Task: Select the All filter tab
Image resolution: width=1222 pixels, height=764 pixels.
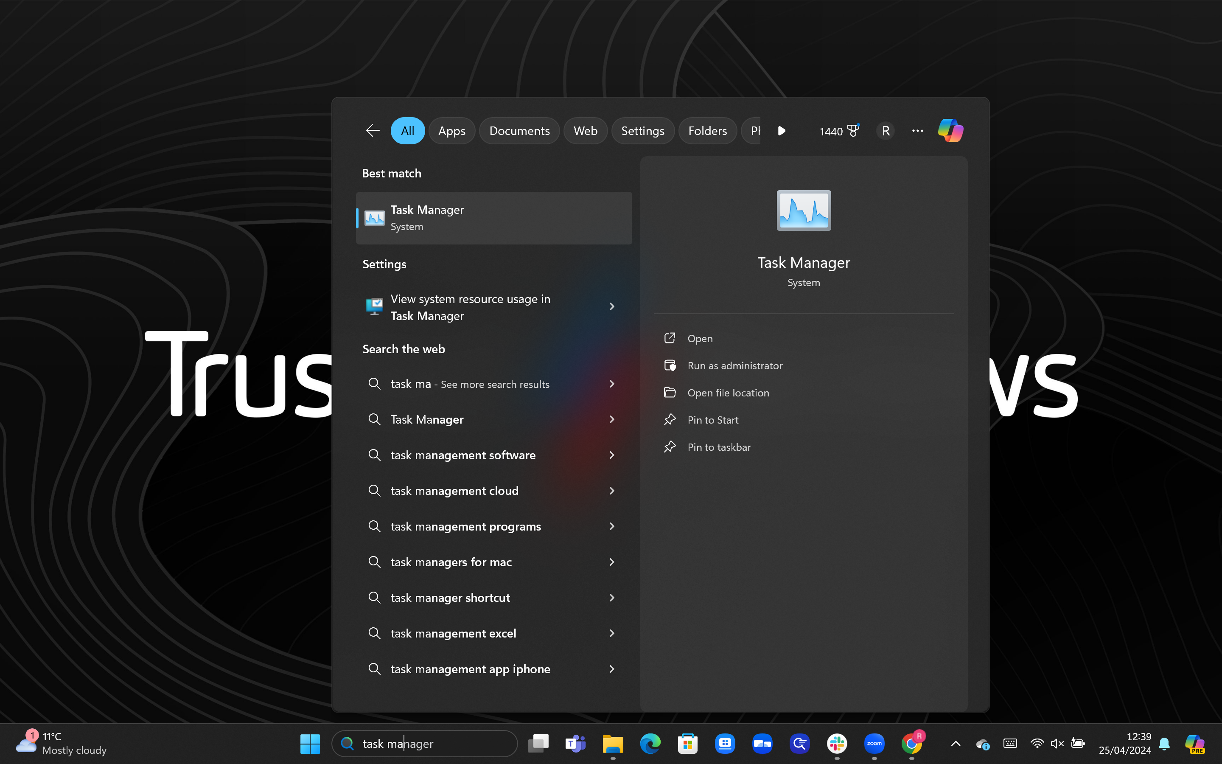Action: click(x=407, y=131)
